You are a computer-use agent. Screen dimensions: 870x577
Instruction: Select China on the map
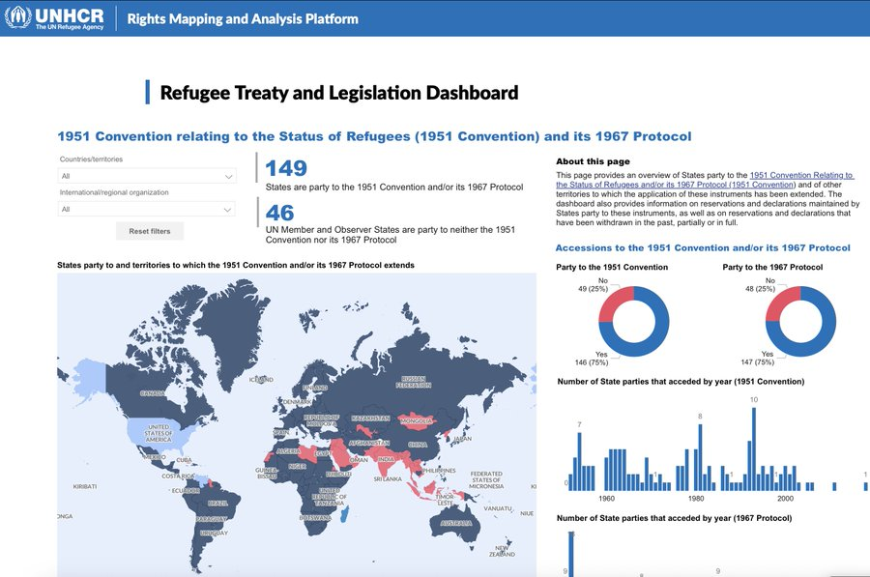point(418,445)
